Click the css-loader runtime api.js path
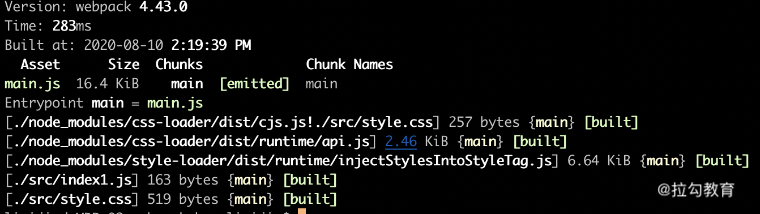The height and width of the screenshot is (214, 760). (190, 142)
